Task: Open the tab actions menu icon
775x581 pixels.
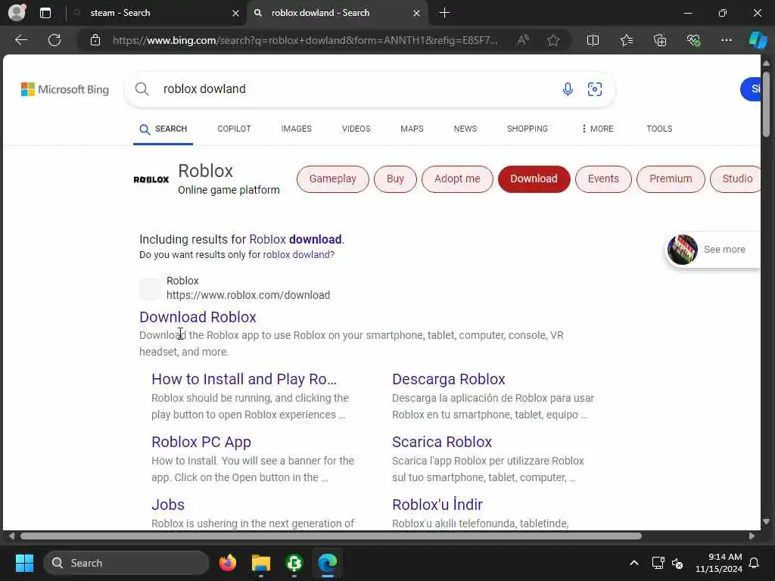Action: [x=45, y=13]
